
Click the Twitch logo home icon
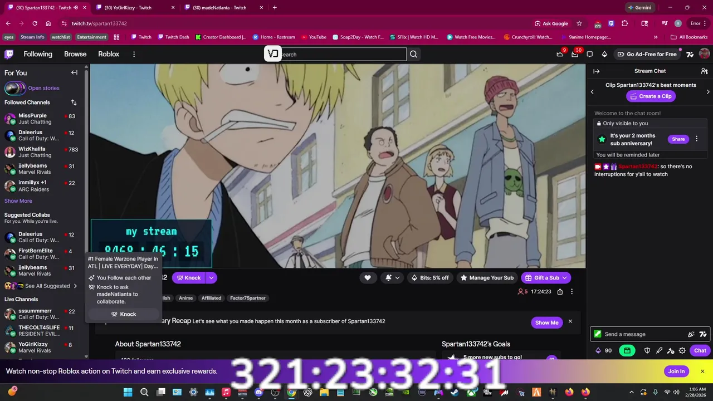tap(9, 54)
